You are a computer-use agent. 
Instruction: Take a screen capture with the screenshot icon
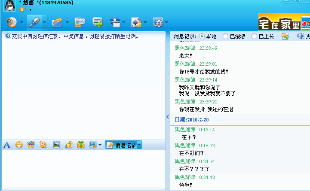point(93,145)
